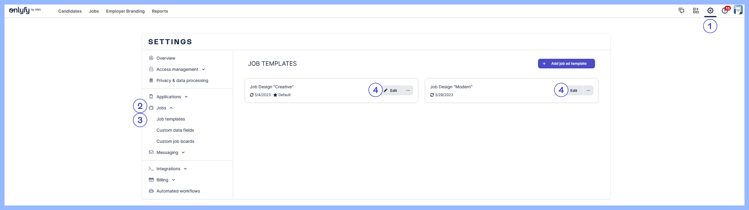The width and height of the screenshot is (749, 210).
Task: Select Custom data fields in sidebar
Action: (175, 130)
